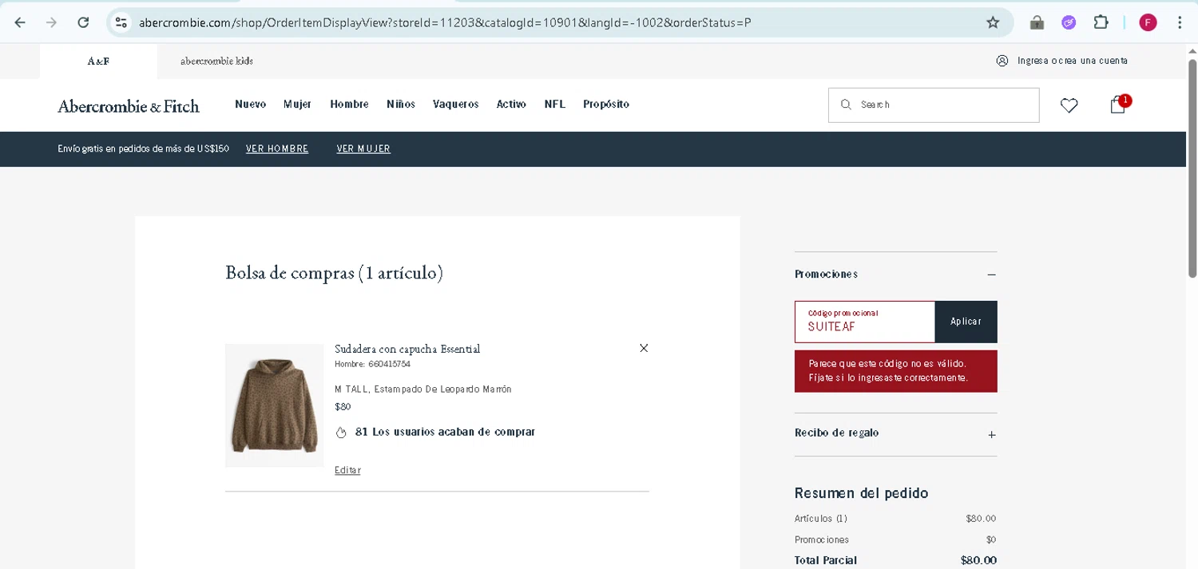Open the Niños menu
The width and height of the screenshot is (1198, 569).
pyautogui.click(x=401, y=105)
